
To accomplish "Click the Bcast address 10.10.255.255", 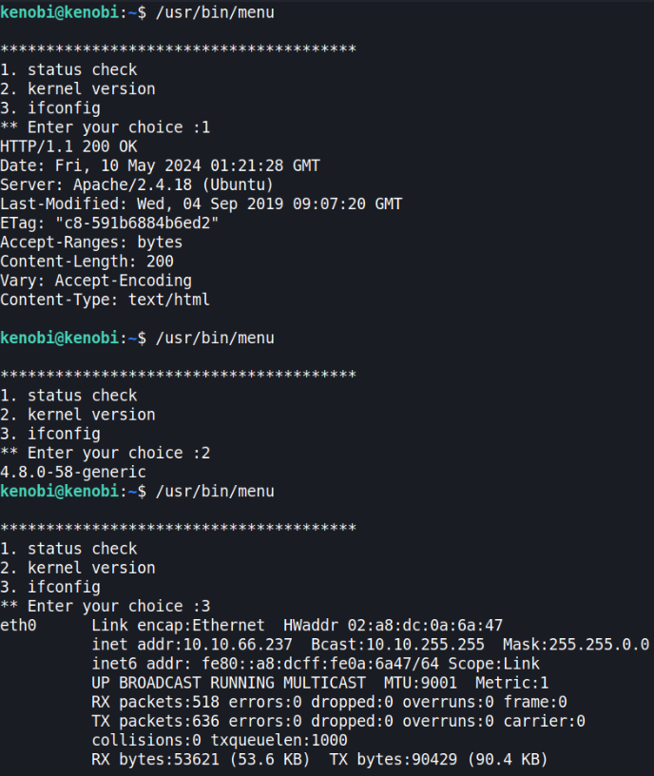I will (x=425, y=645).
